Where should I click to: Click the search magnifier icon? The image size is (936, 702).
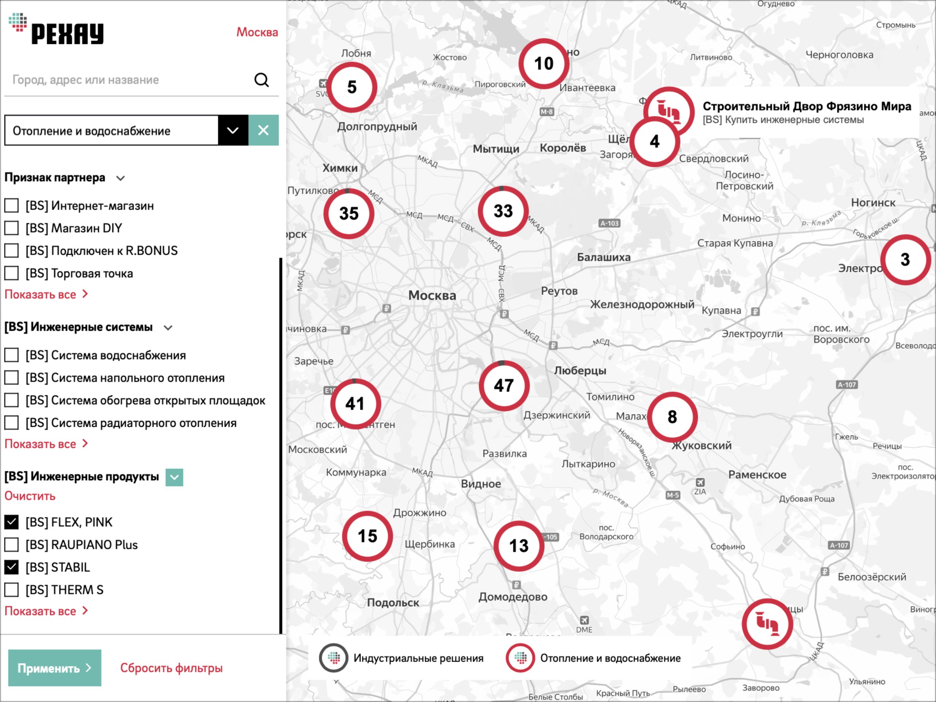[261, 80]
